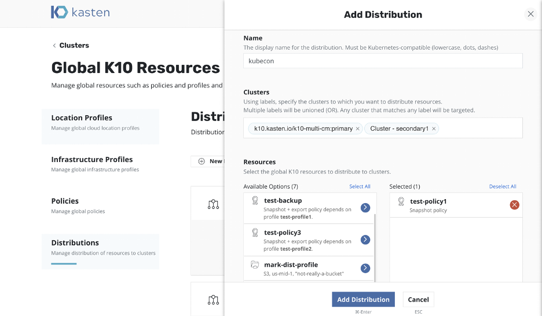
Task: Remove the k10-multi-cm:primary label tag
Action: point(357,129)
